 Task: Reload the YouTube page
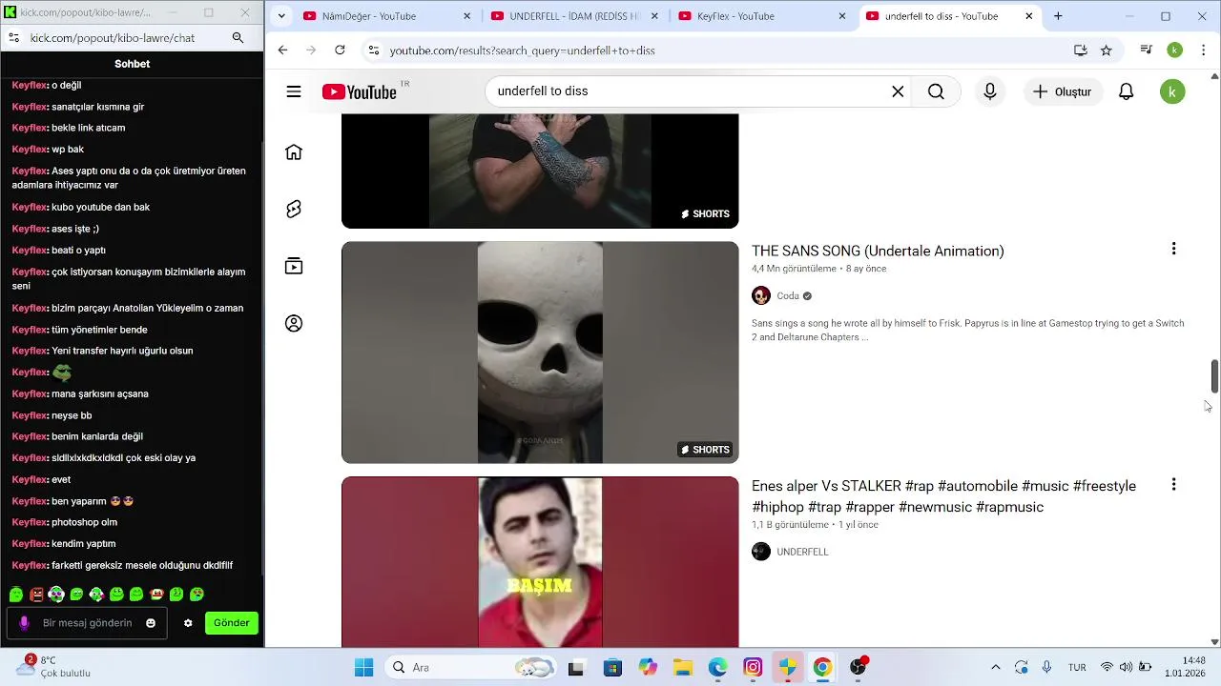(340, 50)
